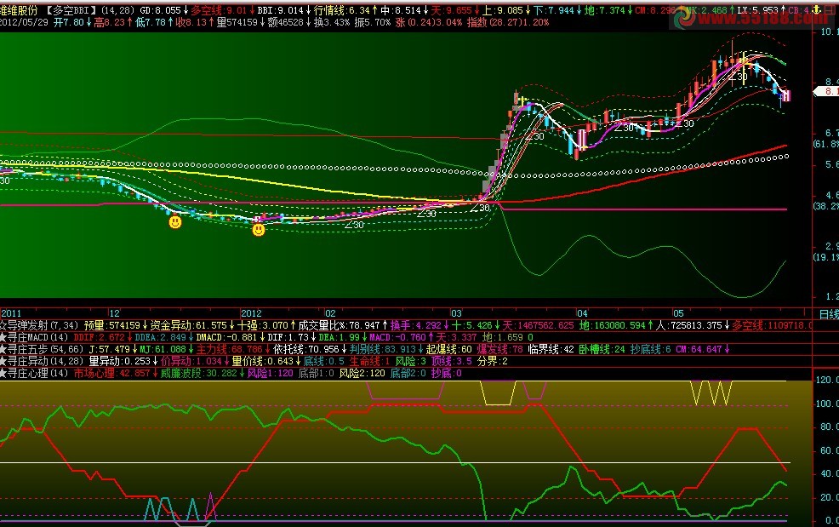Click the star icon beside 寻庄MACD
The height and width of the screenshot is (527, 839).
(3, 337)
